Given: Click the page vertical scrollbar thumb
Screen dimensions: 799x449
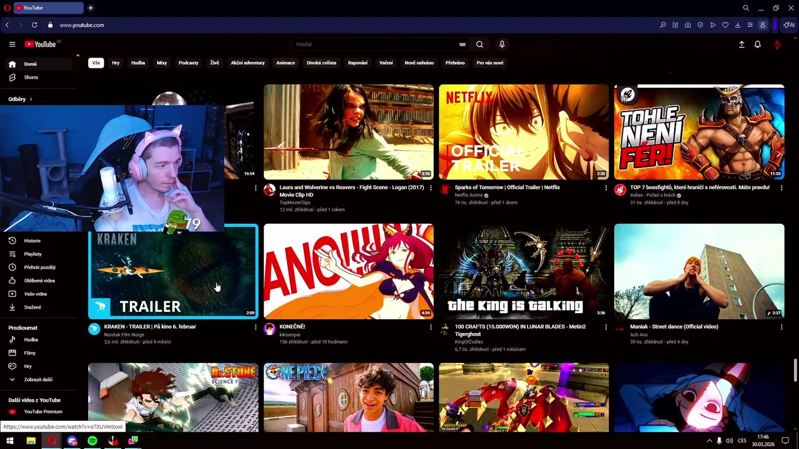Looking at the screenshot, I should coord(795,370).
